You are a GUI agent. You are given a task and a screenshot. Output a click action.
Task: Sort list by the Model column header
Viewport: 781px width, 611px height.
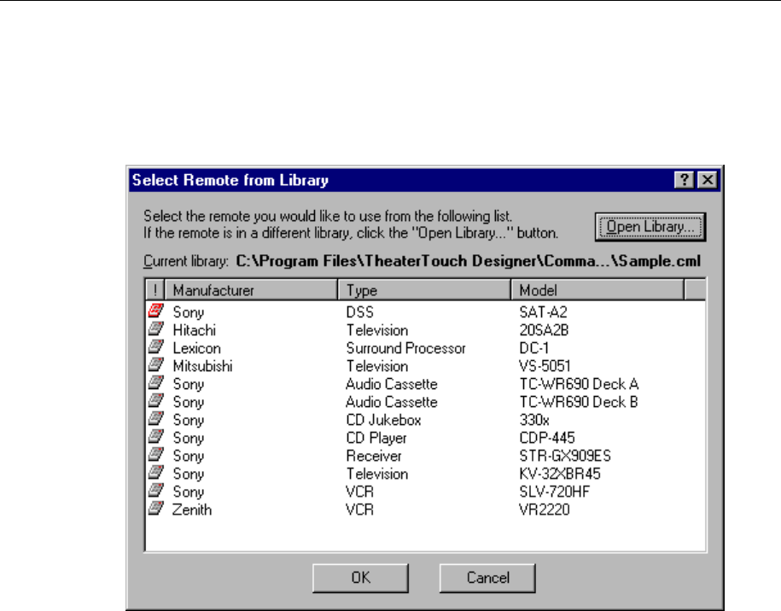pos(597,290)
